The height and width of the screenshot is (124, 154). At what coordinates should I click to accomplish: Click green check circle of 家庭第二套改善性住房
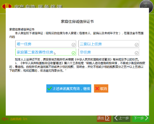coord(74,53)
